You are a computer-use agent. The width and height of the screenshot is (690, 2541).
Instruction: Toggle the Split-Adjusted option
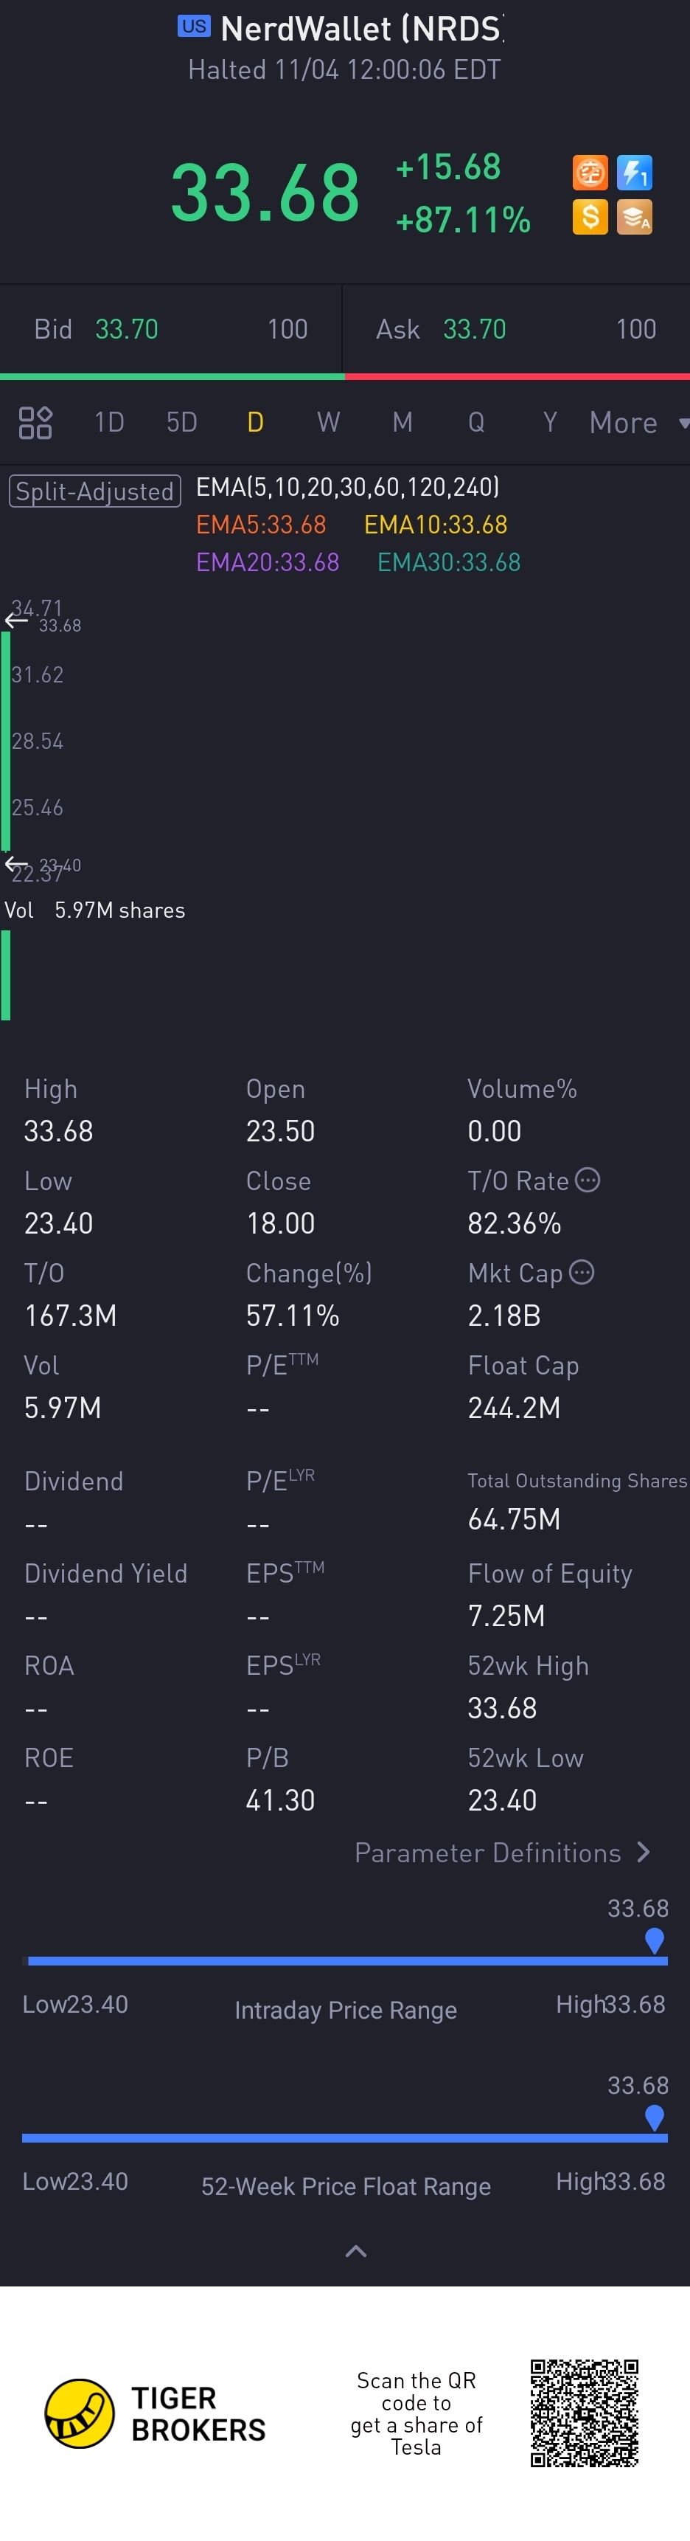(x=94, y=491)
